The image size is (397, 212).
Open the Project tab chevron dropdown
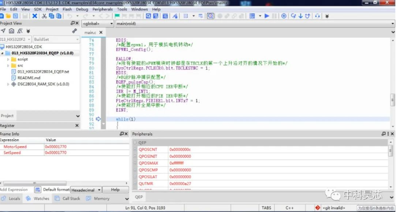pos(78,116)
